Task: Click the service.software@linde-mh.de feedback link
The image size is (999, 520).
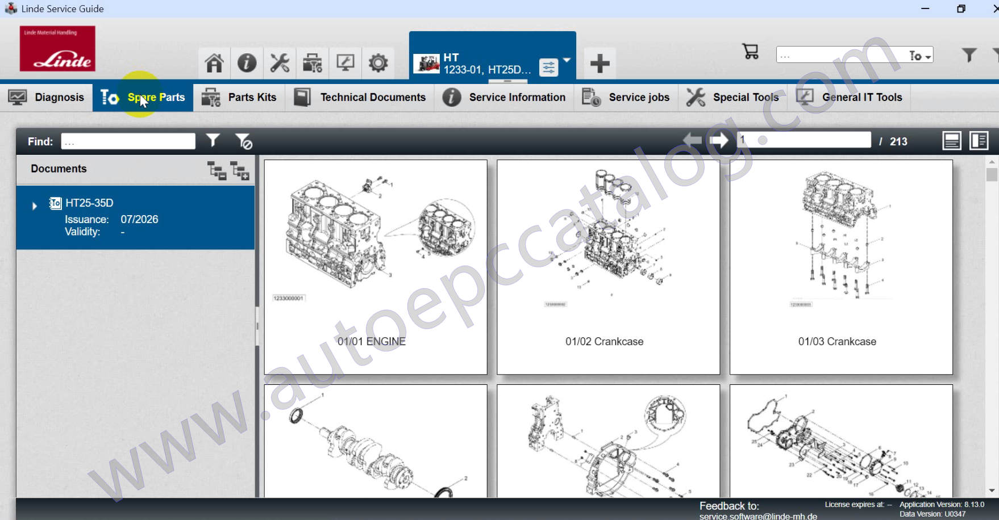Action: click(758, 516)
